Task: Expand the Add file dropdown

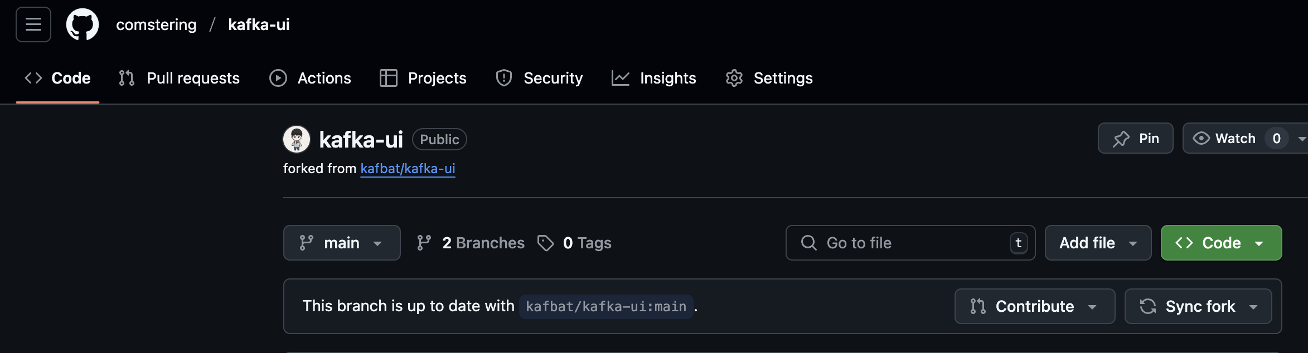Action: [1098, 243]
